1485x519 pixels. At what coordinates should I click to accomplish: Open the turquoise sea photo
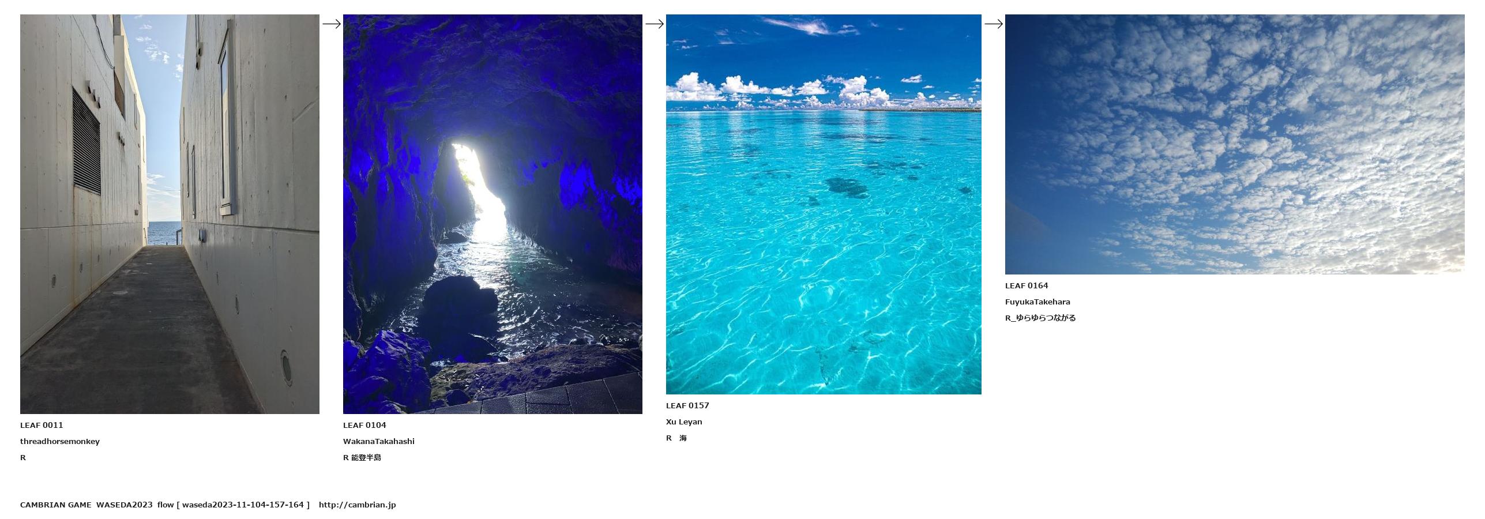point(824,204)
